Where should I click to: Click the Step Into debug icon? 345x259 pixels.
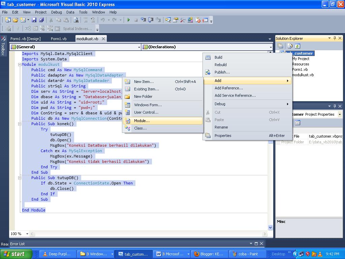click(x=144, y=20)
